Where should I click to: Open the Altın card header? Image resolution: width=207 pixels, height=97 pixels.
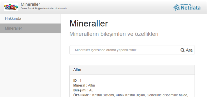[132, 70]
